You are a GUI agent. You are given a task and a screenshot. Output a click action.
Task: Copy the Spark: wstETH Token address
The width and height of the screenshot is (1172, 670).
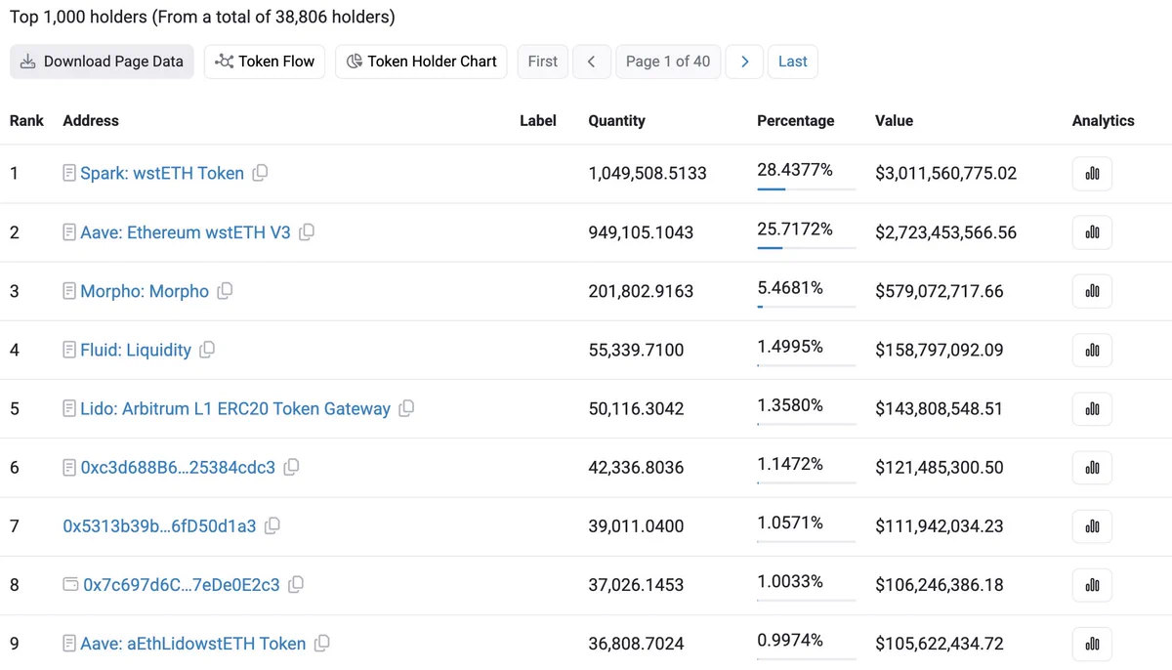pos(260,173)
